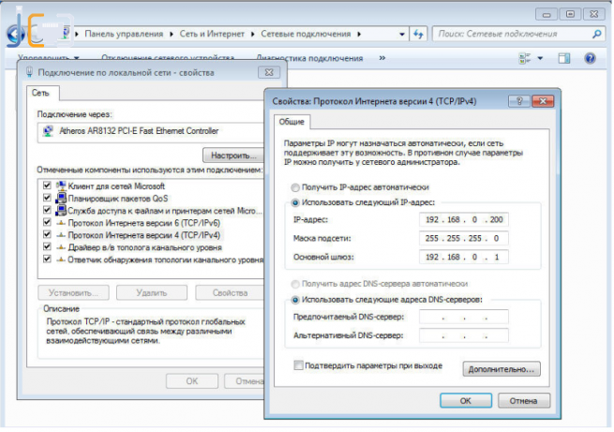
Task: Click the Планировщик пакетов QoS component icon
Action: click(61, 198)
